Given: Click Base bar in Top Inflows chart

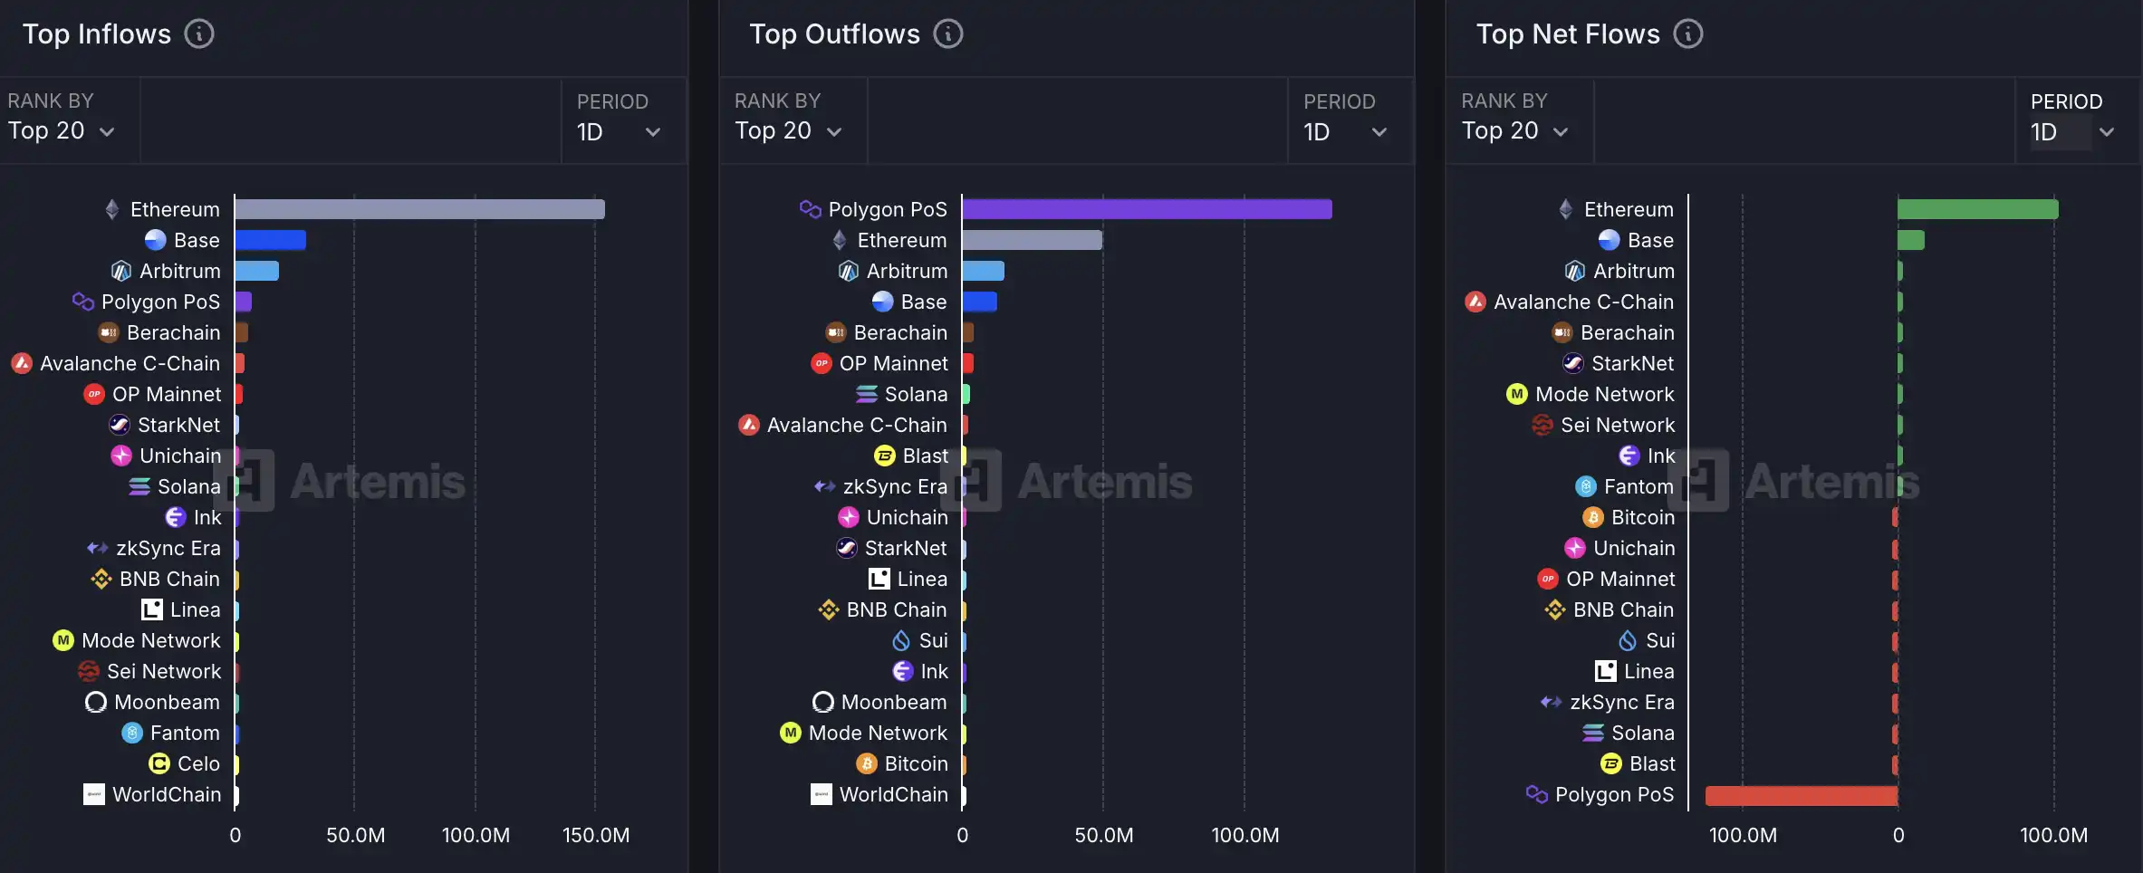Looking at the screenshot, I should click(271, 240).
